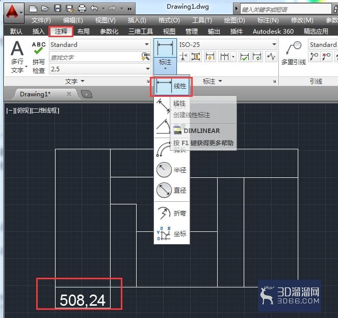338x318 pixels.
Task: Switch to the 输出 ribbon tab
Action: click(x=214, y=32)
